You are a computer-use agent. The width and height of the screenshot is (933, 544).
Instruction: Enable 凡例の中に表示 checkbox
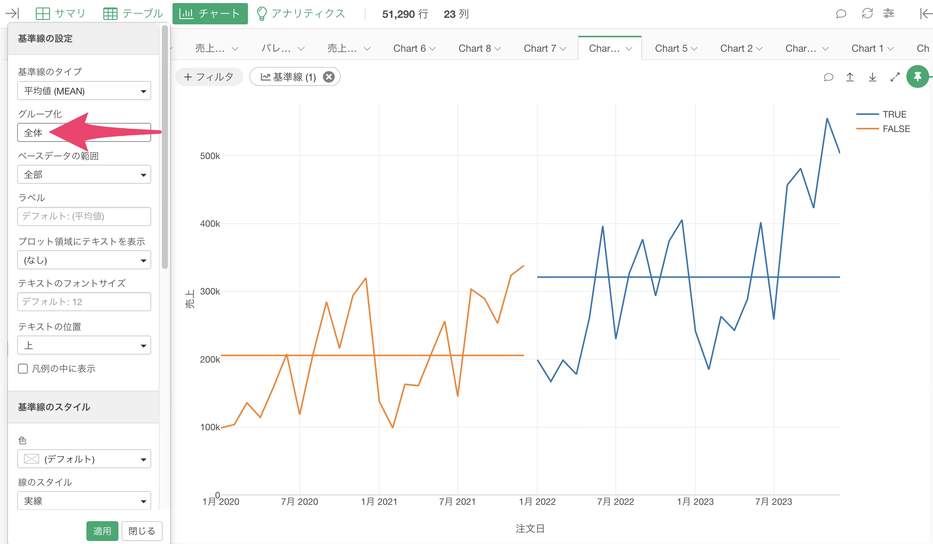(23, 369)
